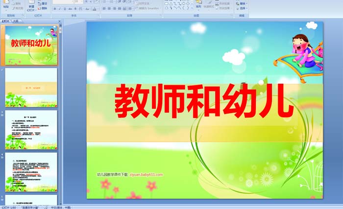Open the font size dropdown showing 18
Screen dimensions: 343x209
tap(78, 1)
